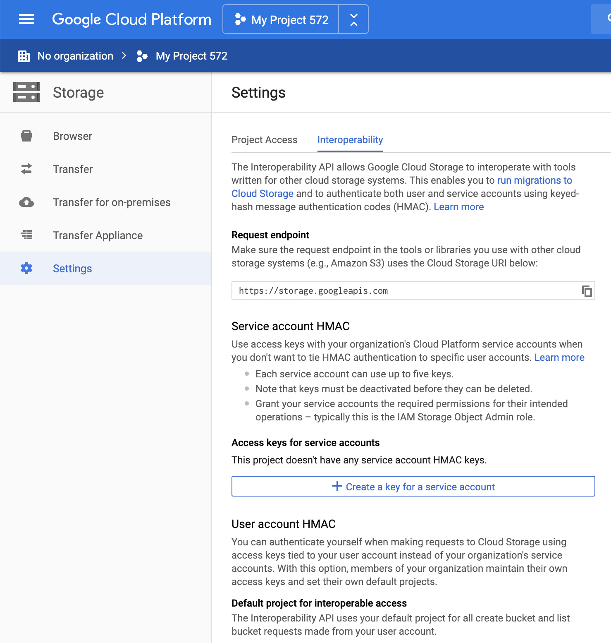
Task: Open the Browser section
Action: [x=105, y=136]
